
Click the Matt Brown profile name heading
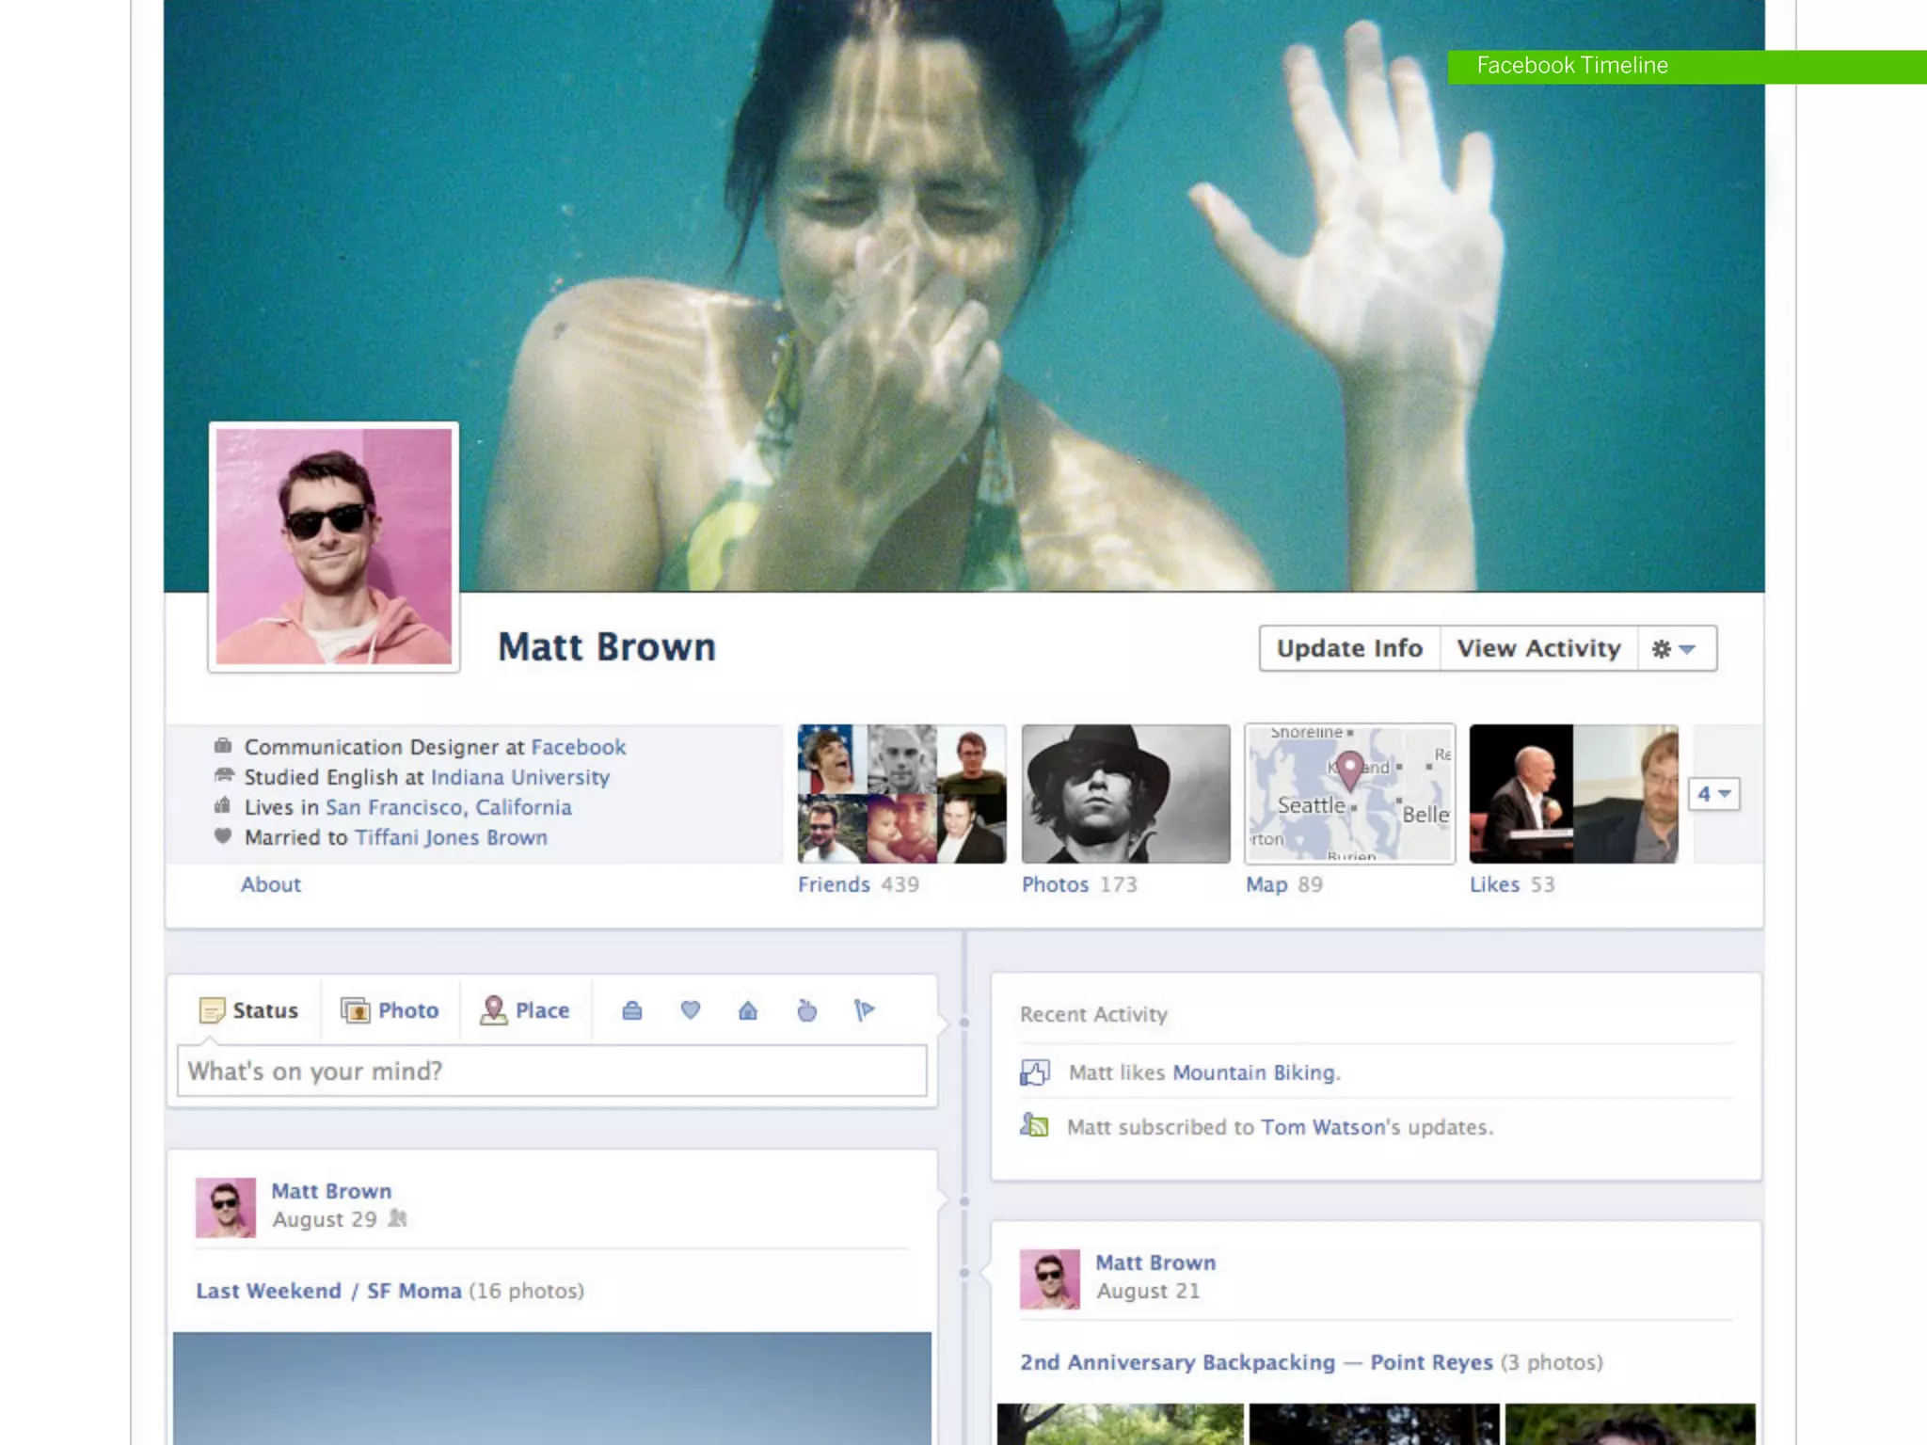pyautogui.click(x=607, y=647)
